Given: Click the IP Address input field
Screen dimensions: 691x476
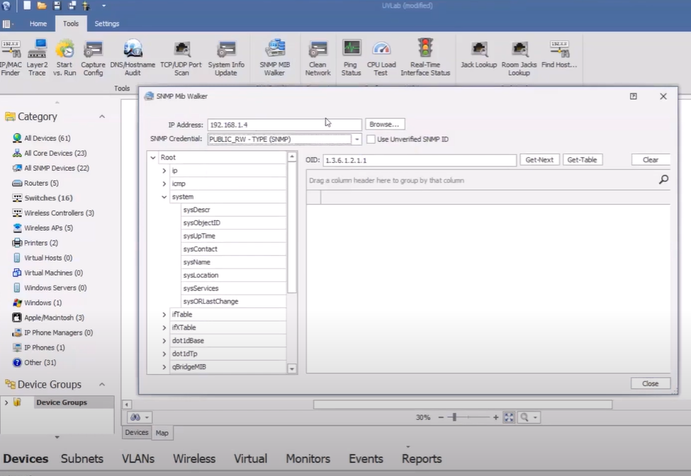Looking at the screenshot, I should tap(285, 125).
